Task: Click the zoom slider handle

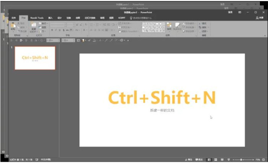Action: pyautogui.click(x=241, y=160)
